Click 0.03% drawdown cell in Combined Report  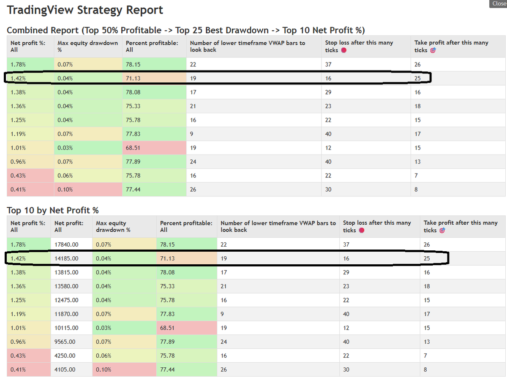[88, 148]
